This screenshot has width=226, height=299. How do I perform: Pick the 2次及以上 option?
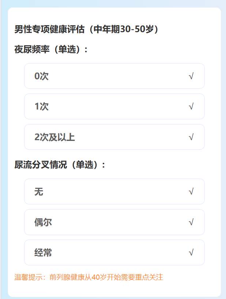tap(114, 137)
